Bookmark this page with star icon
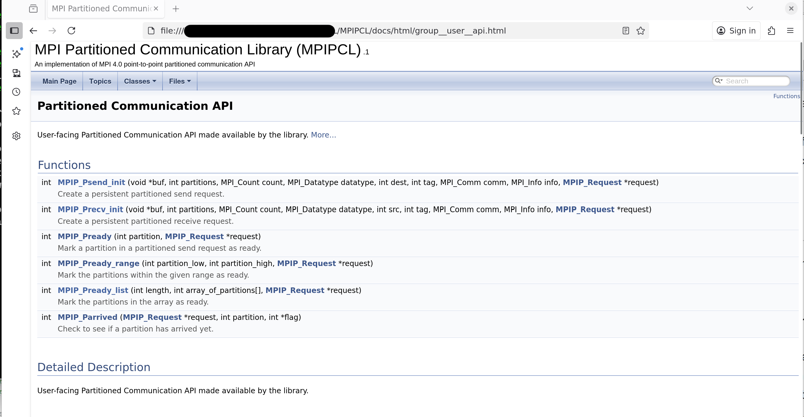804x417 pixels. pyautogui.click(x=640, y=31)
